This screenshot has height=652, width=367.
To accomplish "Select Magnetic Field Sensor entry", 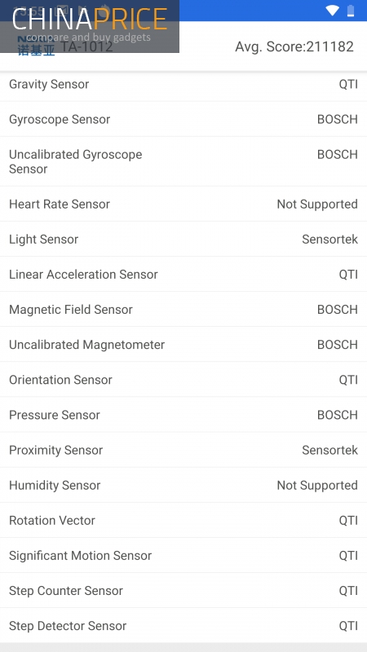I will pyautogui.click(x=183, y=310).
